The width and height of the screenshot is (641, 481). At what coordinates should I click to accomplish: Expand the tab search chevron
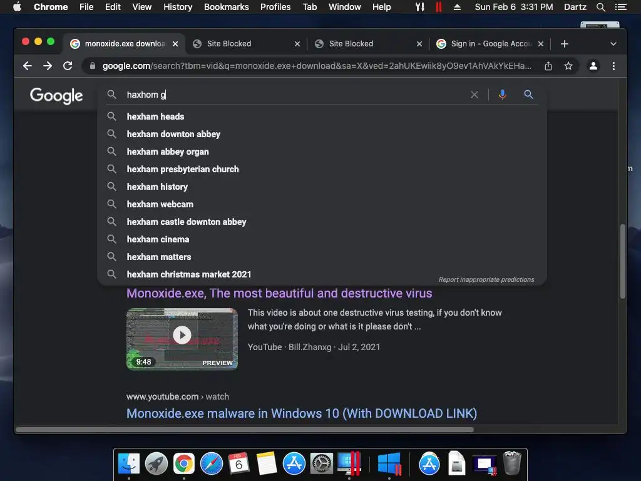point(613,44)
